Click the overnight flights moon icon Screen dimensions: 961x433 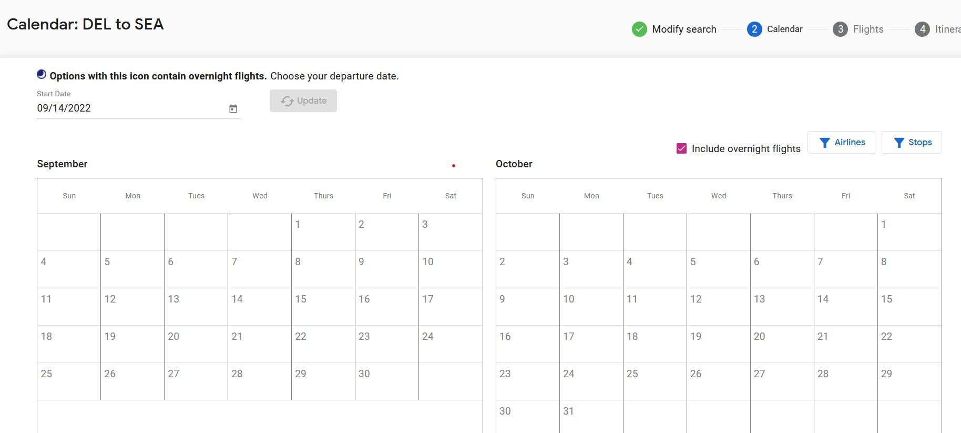pyautogui.click(x=42, y=75)
